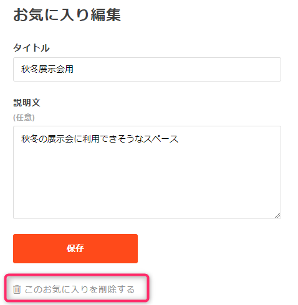Focus the タイトル input field

click(147, 69)
